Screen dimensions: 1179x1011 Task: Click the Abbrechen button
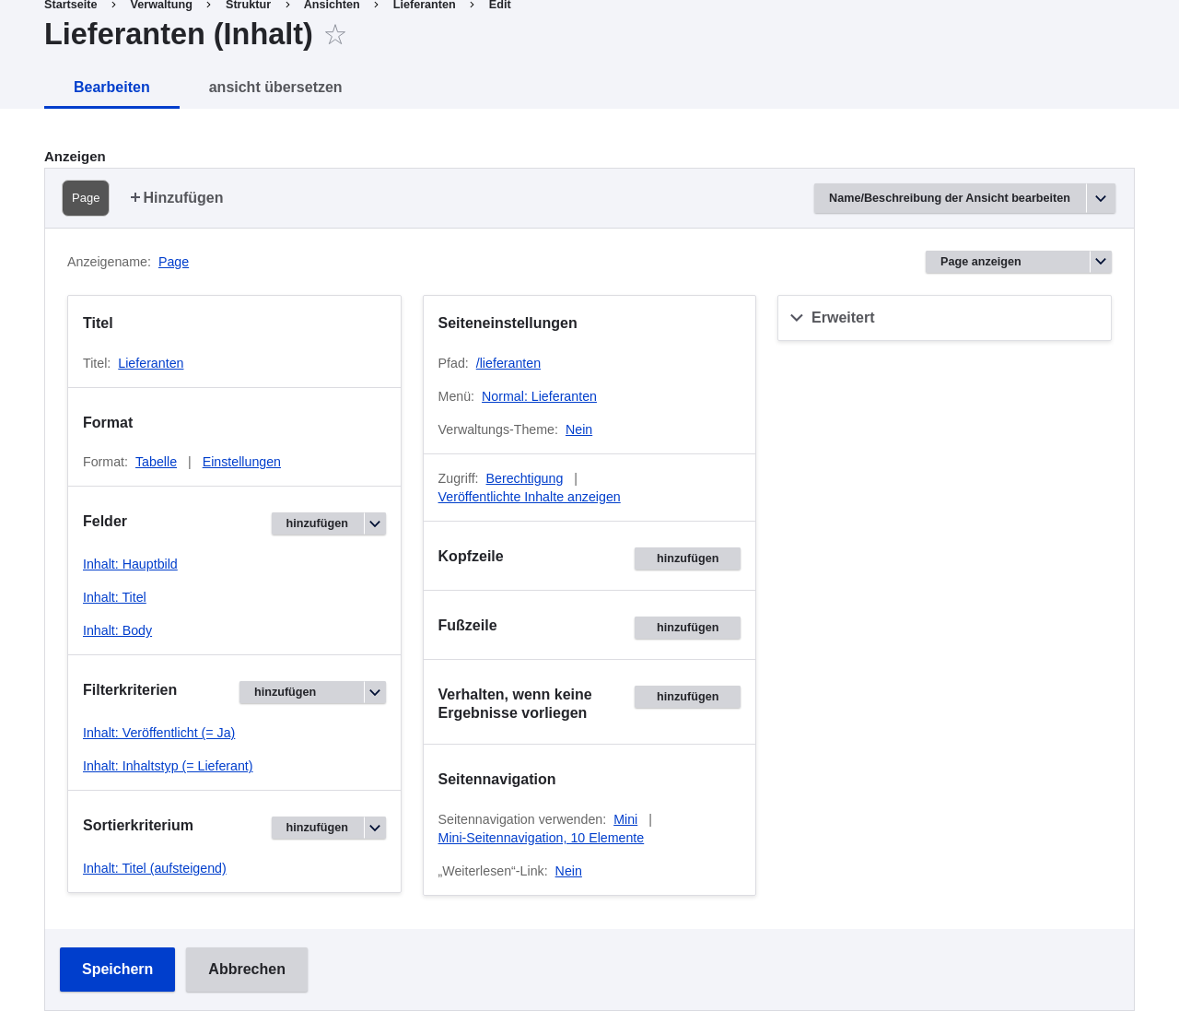(247, 970)
